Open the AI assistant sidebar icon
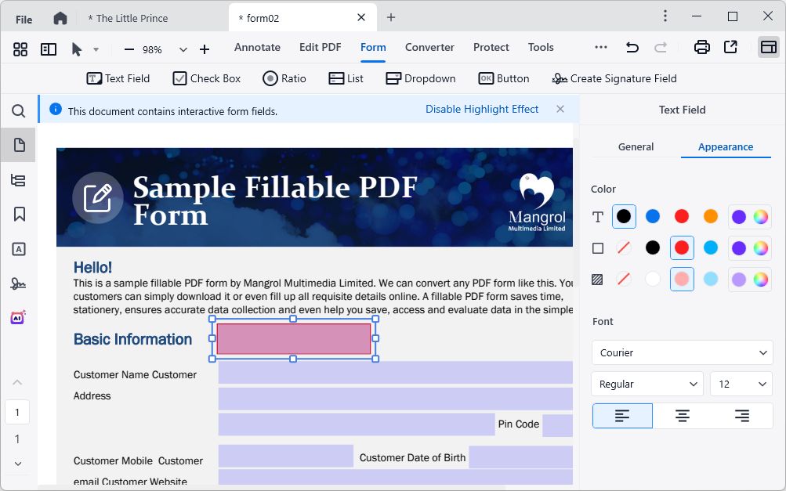The image size is (786, 491). pyautogui.click(x=19, y=318)
